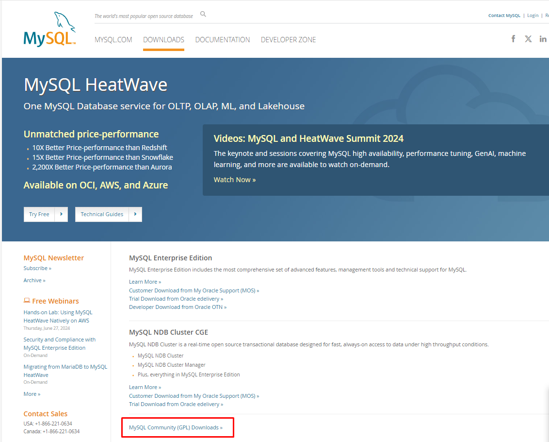Click the Try Free button
549x442 pixels.
[x=39, y=214]
